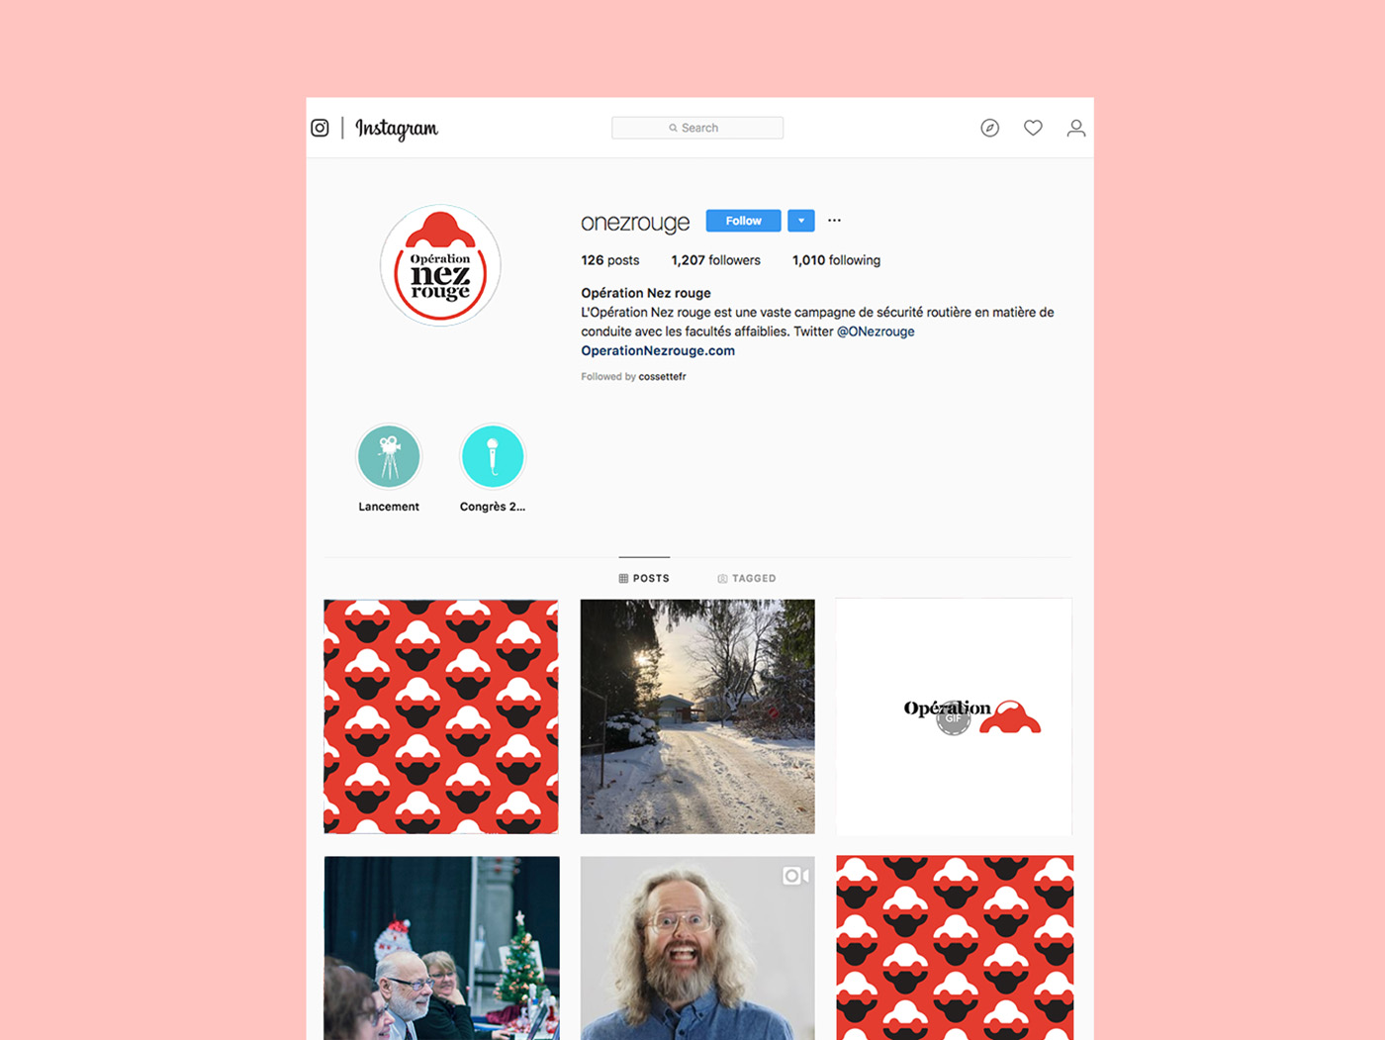This screenshot has height=1040, width=1385.
Task: Open the cossettefr follower link
Action: pyautogui.click(x=662, y=377)
